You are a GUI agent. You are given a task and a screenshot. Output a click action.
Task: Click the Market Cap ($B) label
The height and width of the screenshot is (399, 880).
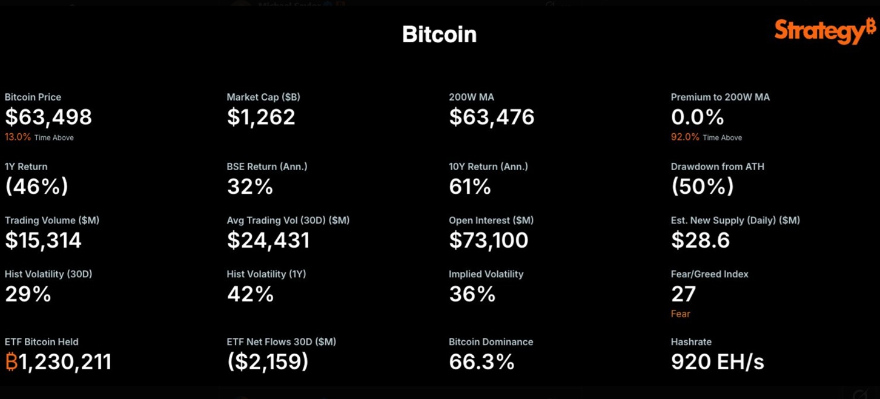click(263, 97)
